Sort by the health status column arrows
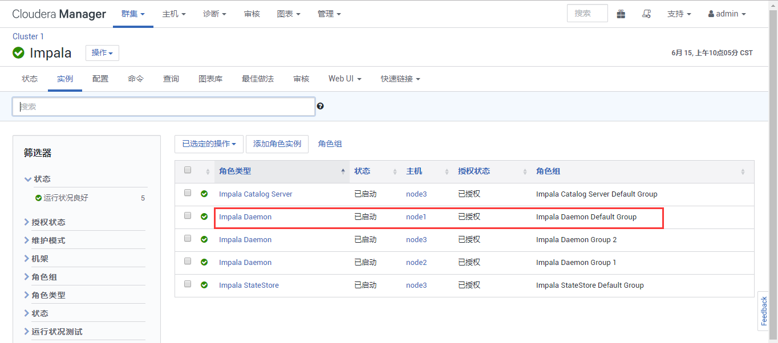 208,171
